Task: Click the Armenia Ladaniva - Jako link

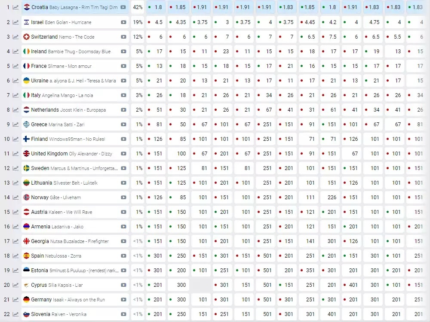Action: 57,227
